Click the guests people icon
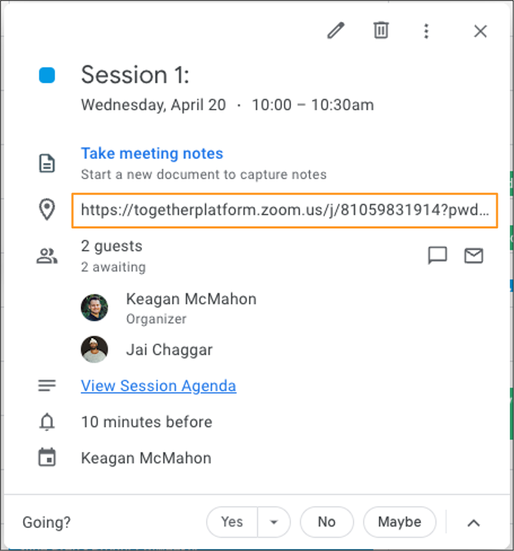The height and width of the screenshot is (551, 514). [47, 257]
